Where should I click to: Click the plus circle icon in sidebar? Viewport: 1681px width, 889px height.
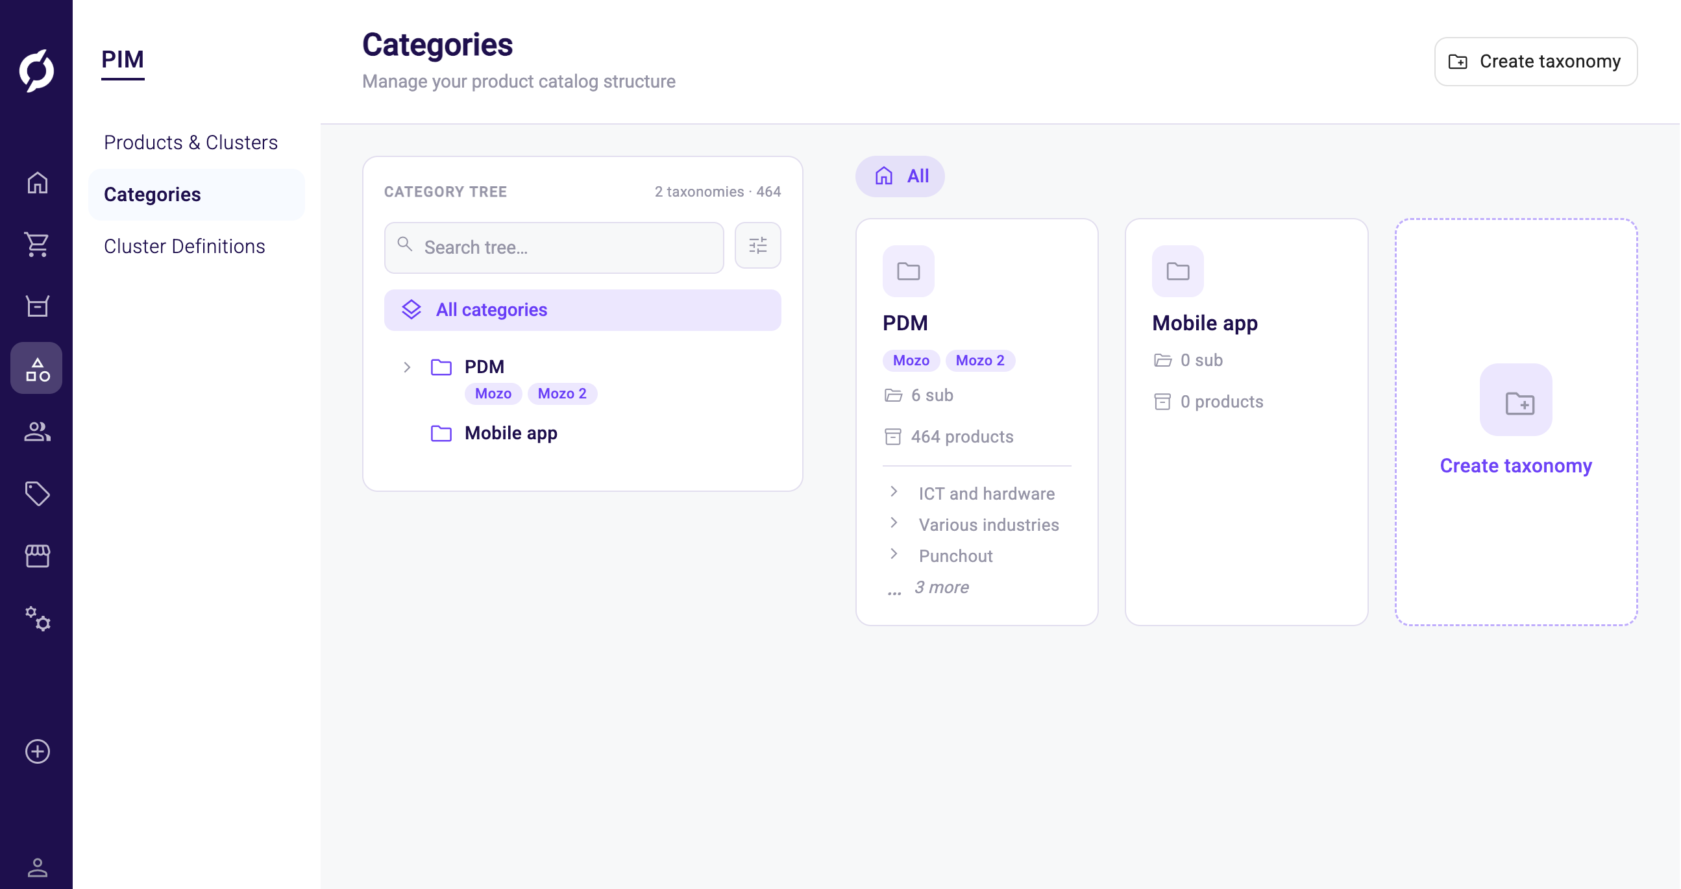[37, 751]
